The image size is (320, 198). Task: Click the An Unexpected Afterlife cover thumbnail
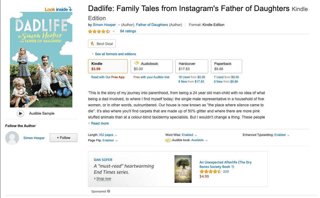[x=183, y=169]
